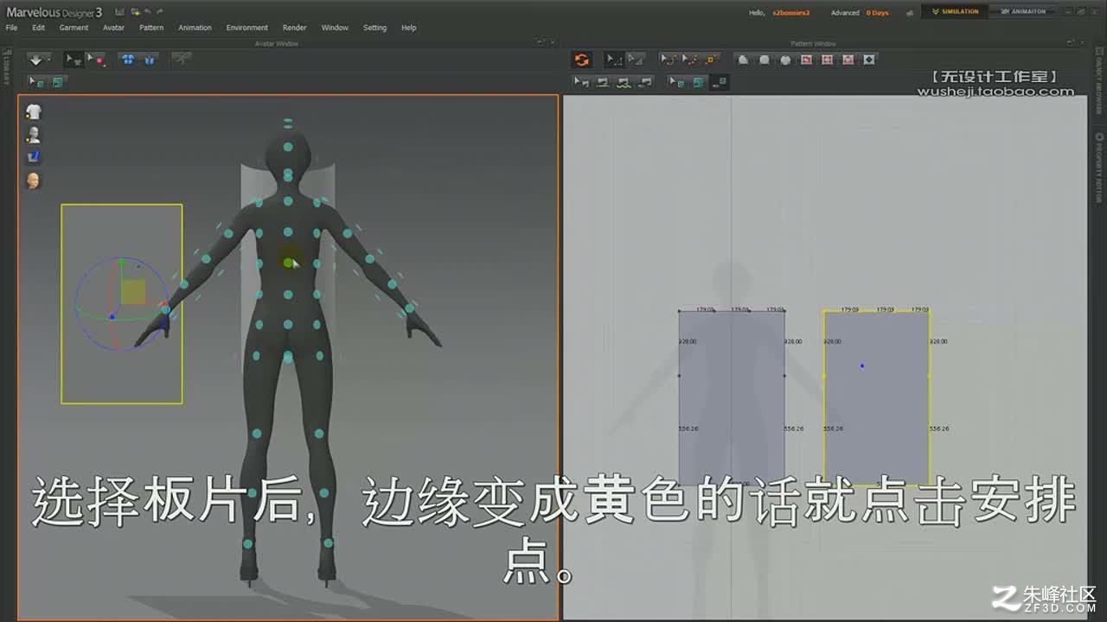Select the Internal Rectangle tool

tap(827, 60)
